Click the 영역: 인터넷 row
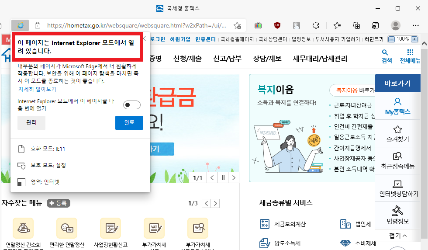428x250 pixels. point(80,182)
